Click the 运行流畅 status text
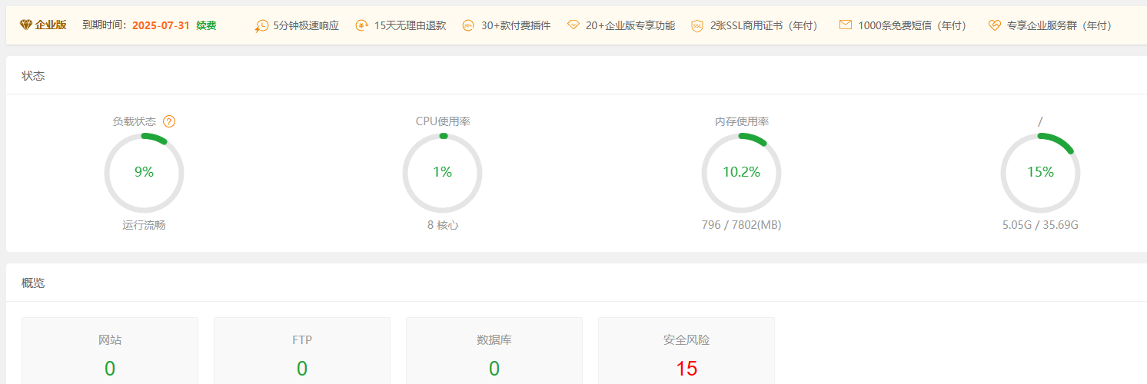This screenshot has width=1147, height=384. 144,225
